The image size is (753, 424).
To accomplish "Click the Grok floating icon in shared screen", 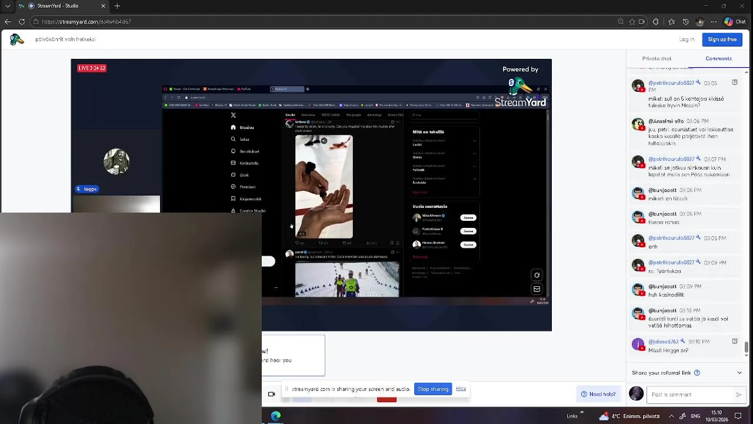I will pos(537,275).
